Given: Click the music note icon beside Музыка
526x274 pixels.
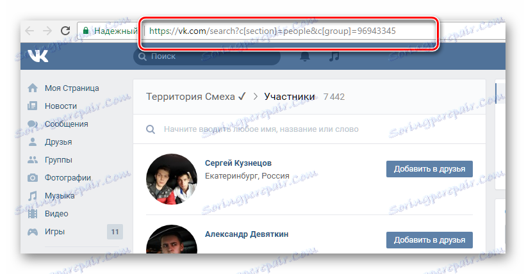Looking at the screenshot, I should (x=33, y=196).
